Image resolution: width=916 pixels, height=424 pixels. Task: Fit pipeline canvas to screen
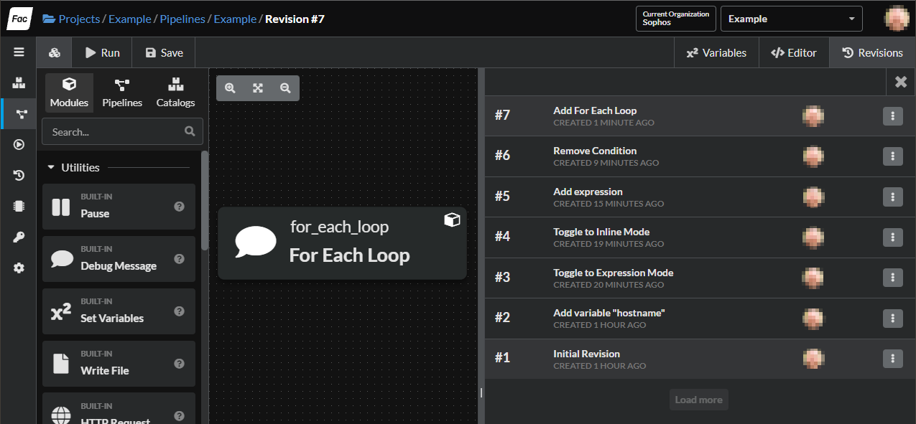[x=258, y=88]
